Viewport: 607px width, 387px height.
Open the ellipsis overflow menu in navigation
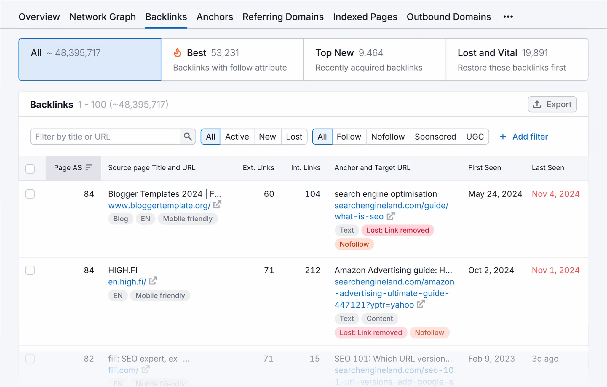point(508,17)
